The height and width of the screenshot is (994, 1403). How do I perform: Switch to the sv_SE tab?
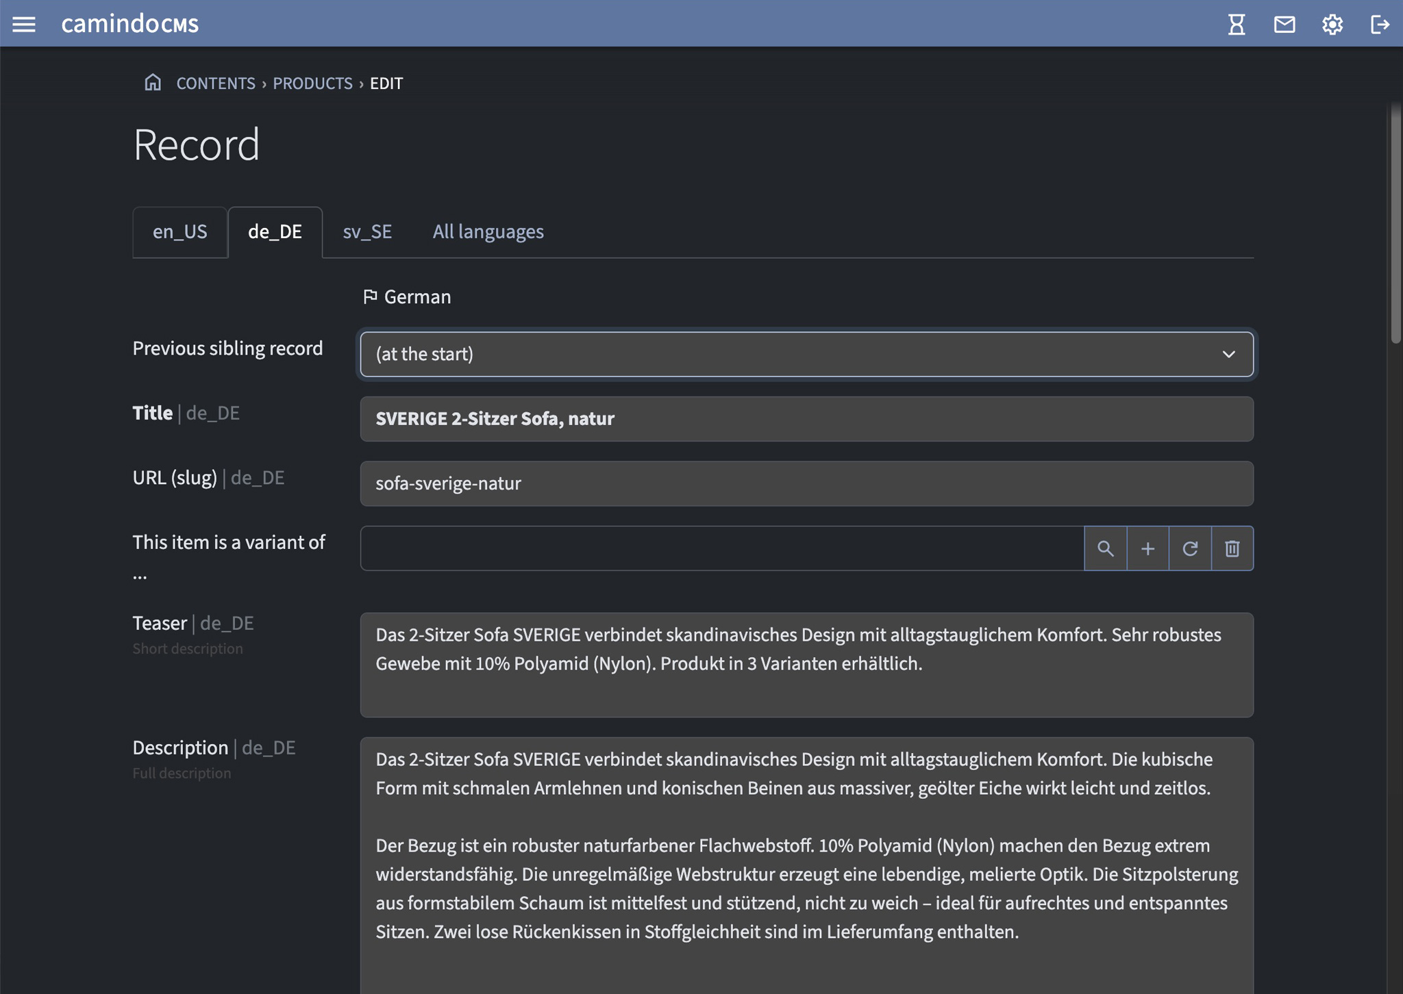click(x=367, y=232)
